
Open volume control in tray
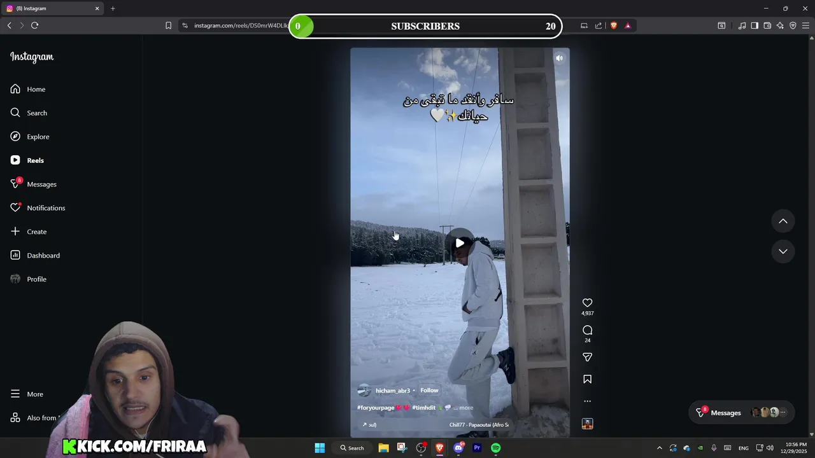770,448
